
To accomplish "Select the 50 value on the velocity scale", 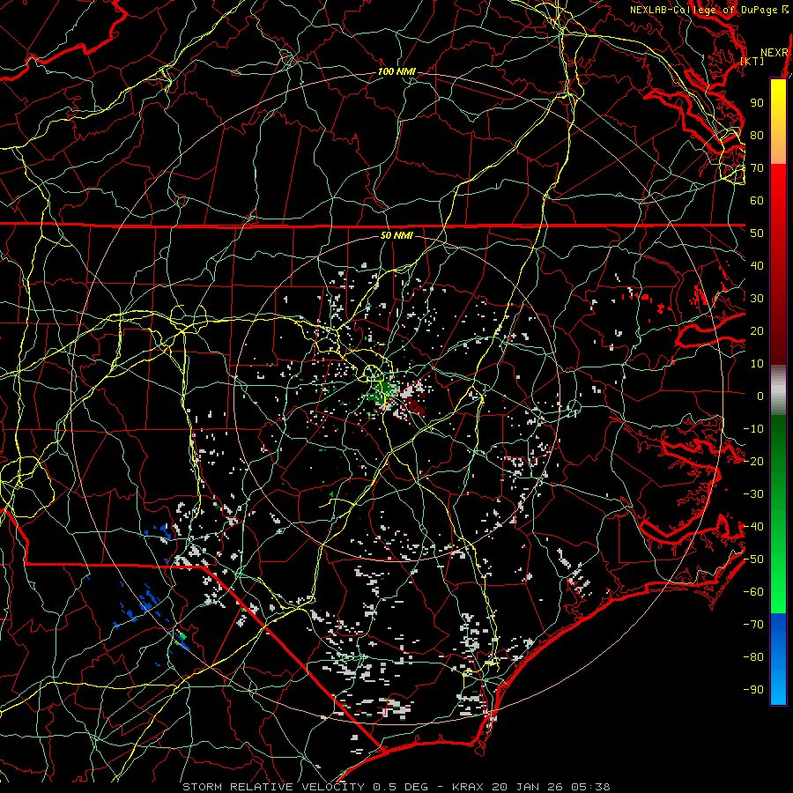I will [x=757, y=233].
